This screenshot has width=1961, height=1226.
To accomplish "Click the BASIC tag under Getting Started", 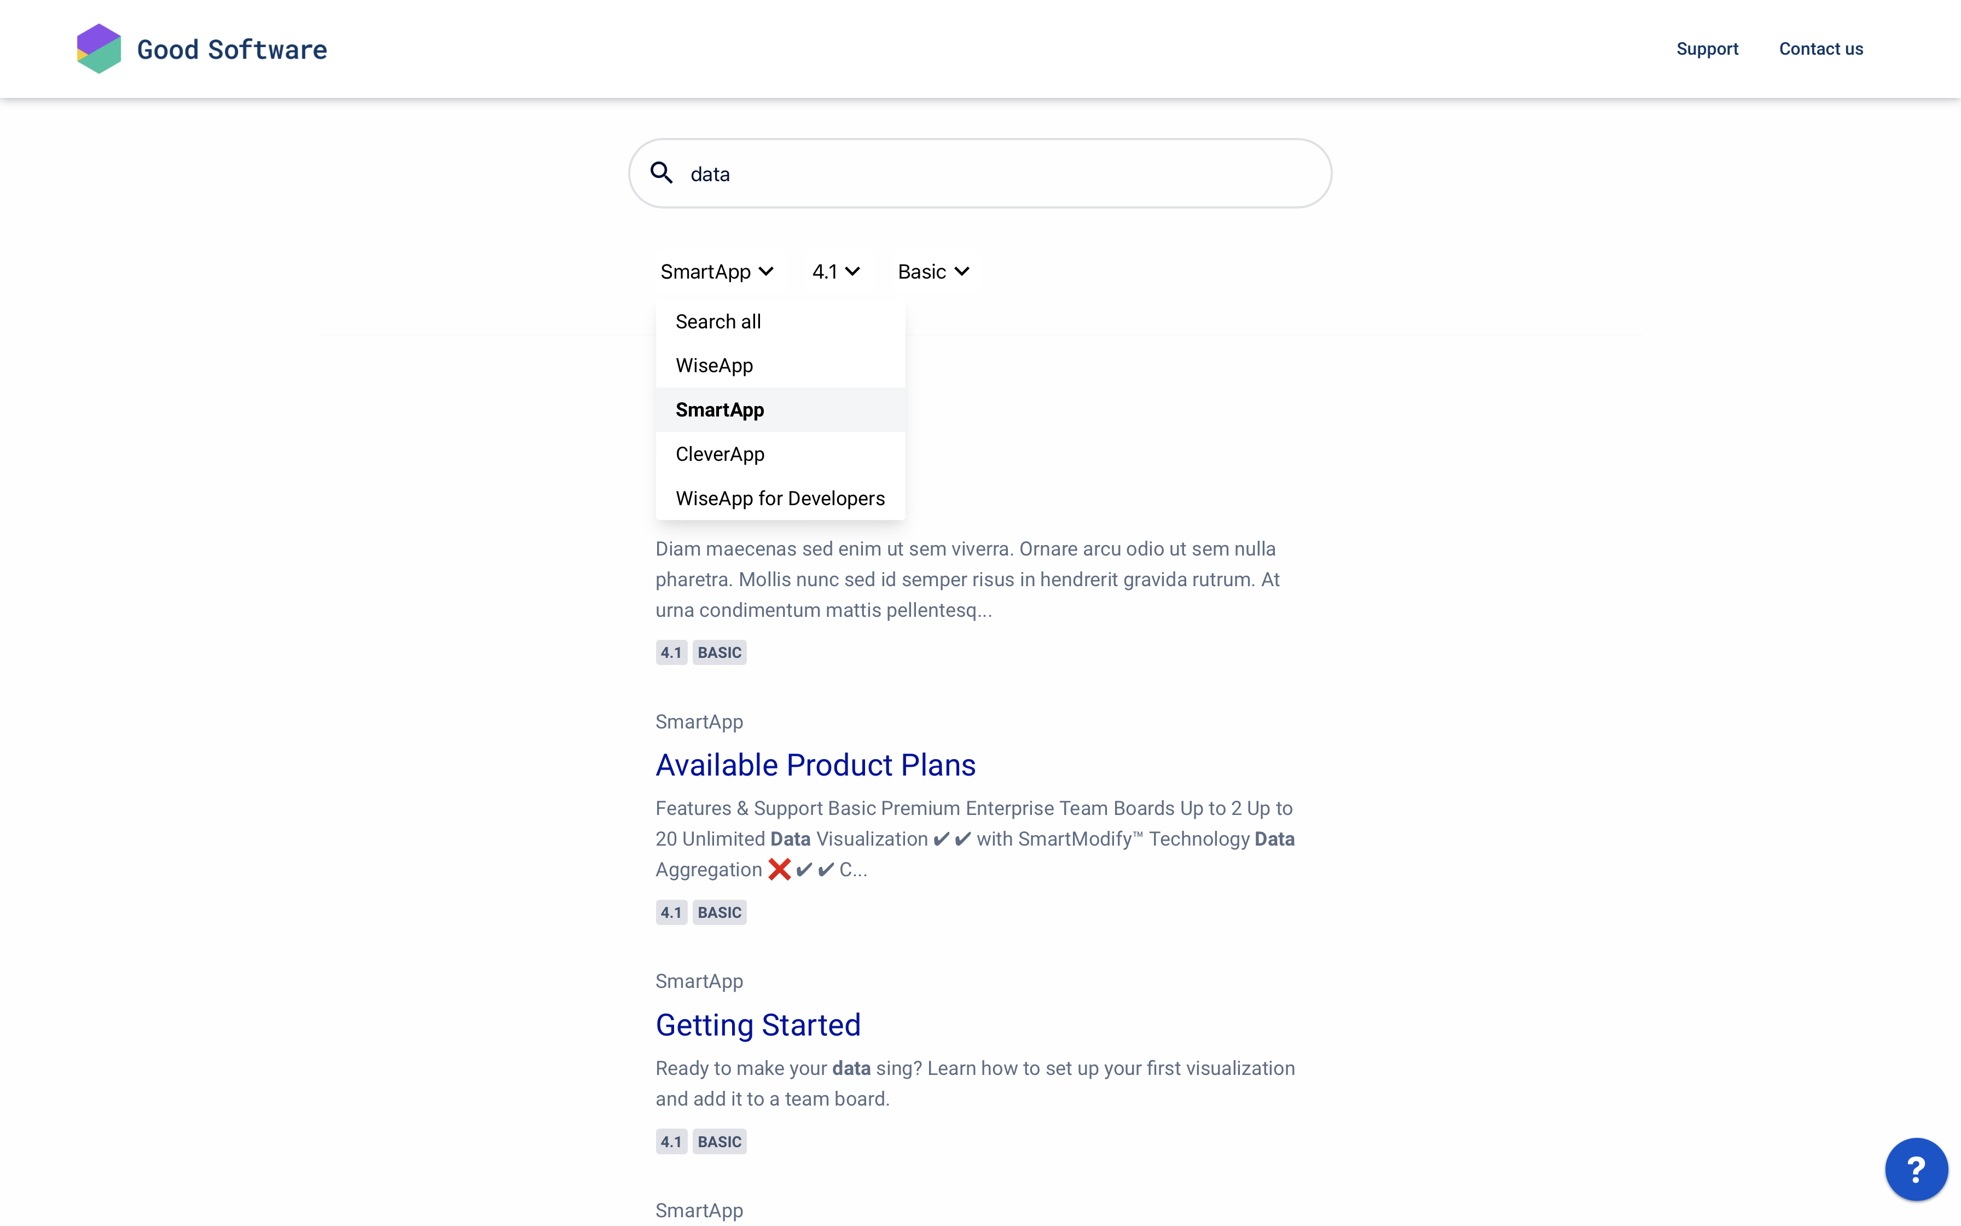I will pos(719,1142).
